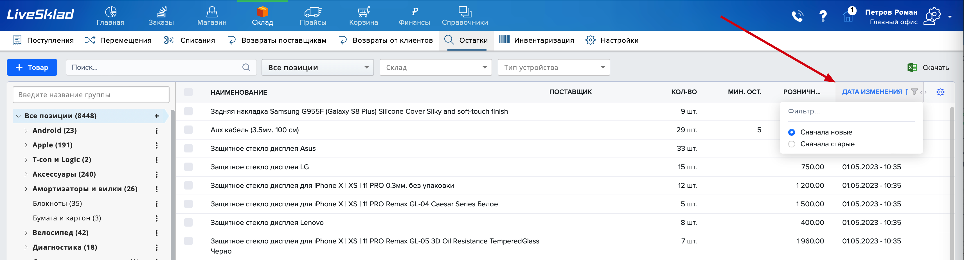Expand the Амортизаторы и вилки (26) group
964x260 pixels.
26,189
